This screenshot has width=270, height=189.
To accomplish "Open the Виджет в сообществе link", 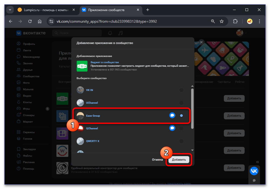I will (x=105, y=62).
